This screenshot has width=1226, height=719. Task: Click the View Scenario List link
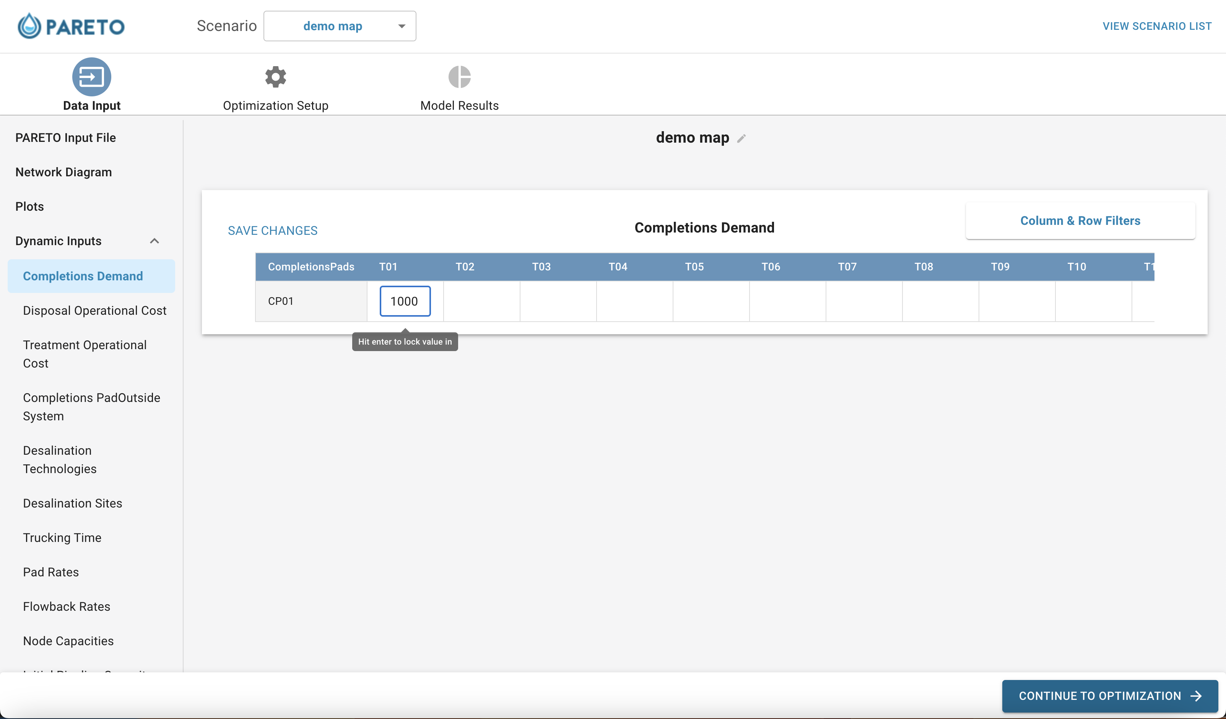pyautogui.click(x=1156, y=26)
